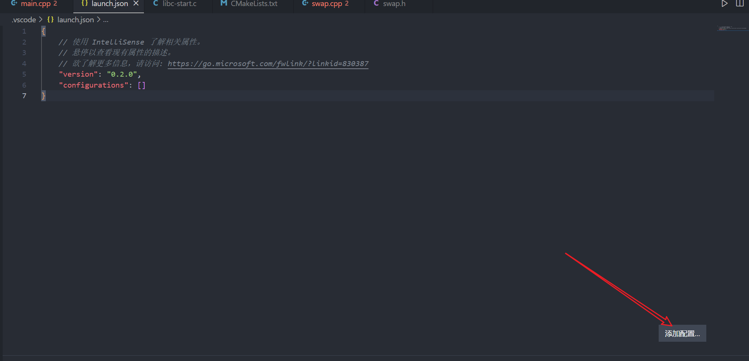Click the C++ icon on the main.cpp tab
Viewport: 749px width, 361px height.
coord(14,3)
